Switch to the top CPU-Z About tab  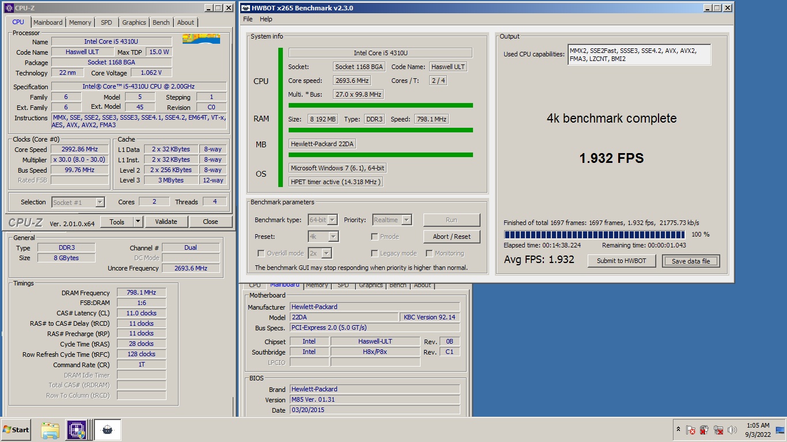click(x=186, y=22)
